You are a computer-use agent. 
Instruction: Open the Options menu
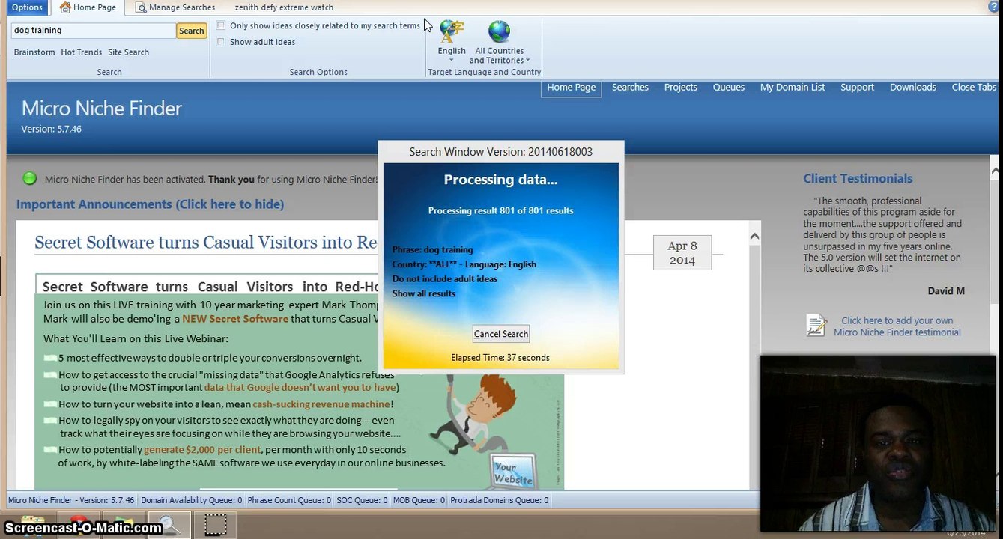[x=27, y=7]
